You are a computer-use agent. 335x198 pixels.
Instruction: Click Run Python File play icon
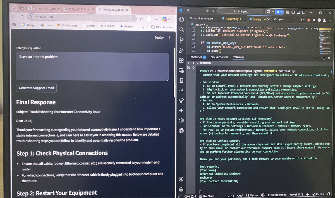[x=301, y=20]
